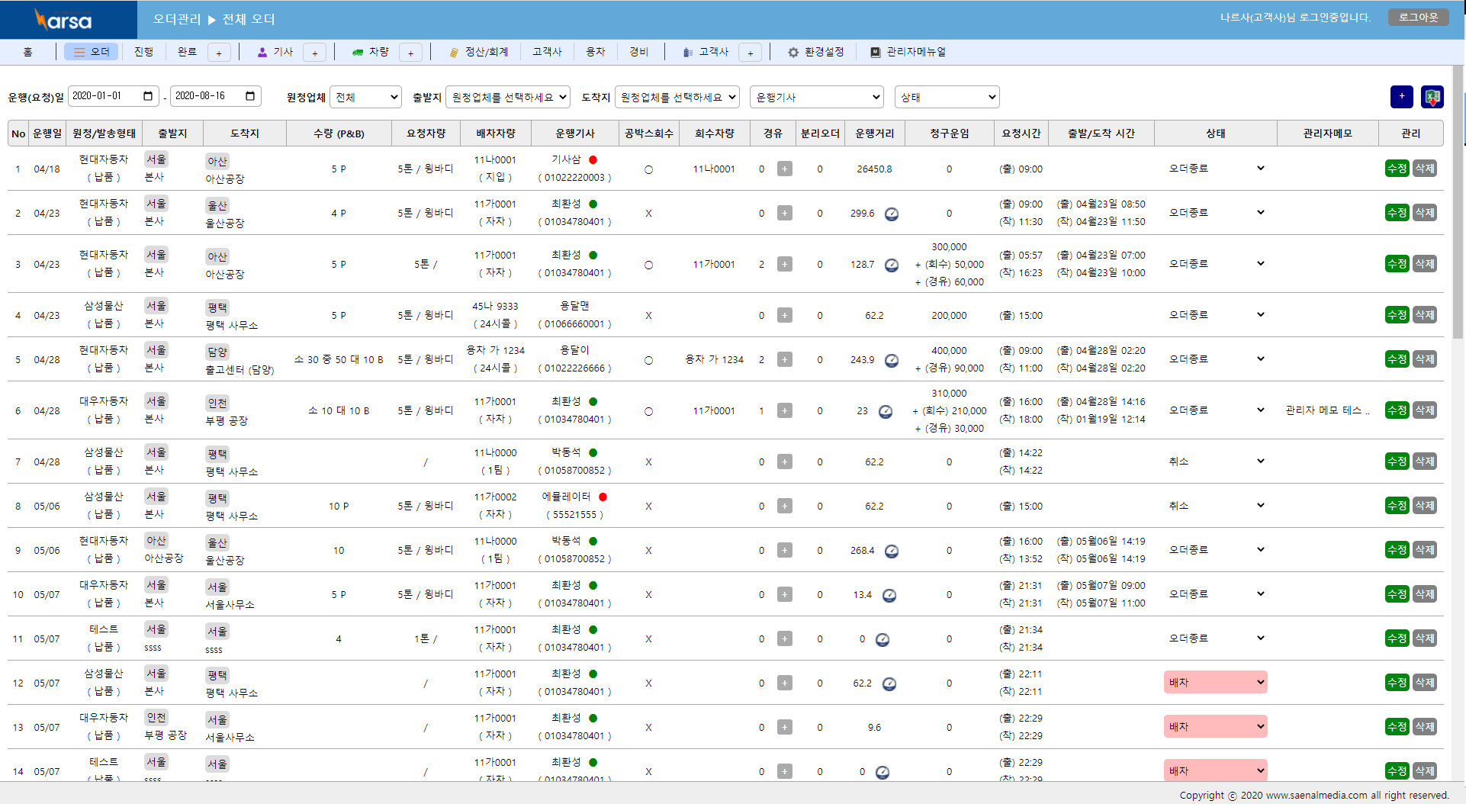Image resolution: width=1466 pixels, height=804 pixels.
Task: Open 환경설정 with the gear icon
Action: [815, 52]
